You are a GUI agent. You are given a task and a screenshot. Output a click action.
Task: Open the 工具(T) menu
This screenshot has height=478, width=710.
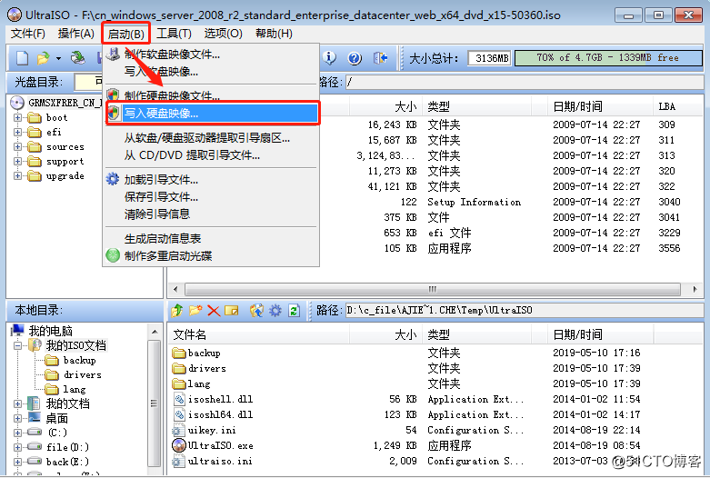[x=174, y=34]
